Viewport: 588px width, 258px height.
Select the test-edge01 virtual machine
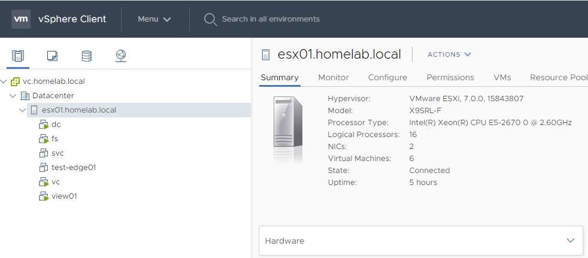click(x=74, y=168)
